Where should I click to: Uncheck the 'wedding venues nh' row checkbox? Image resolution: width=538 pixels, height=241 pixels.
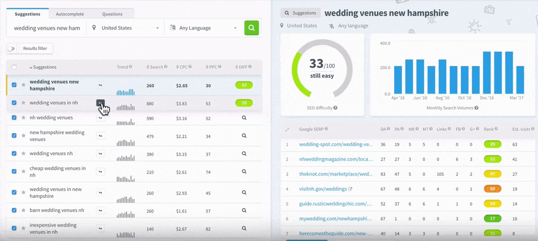pyautogui.click(x=14, y=154)
